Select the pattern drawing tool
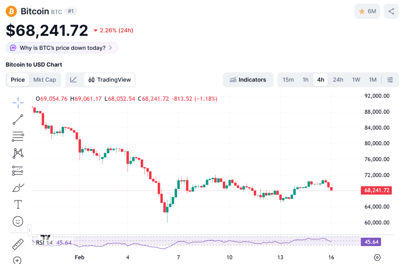 (18, 153)
